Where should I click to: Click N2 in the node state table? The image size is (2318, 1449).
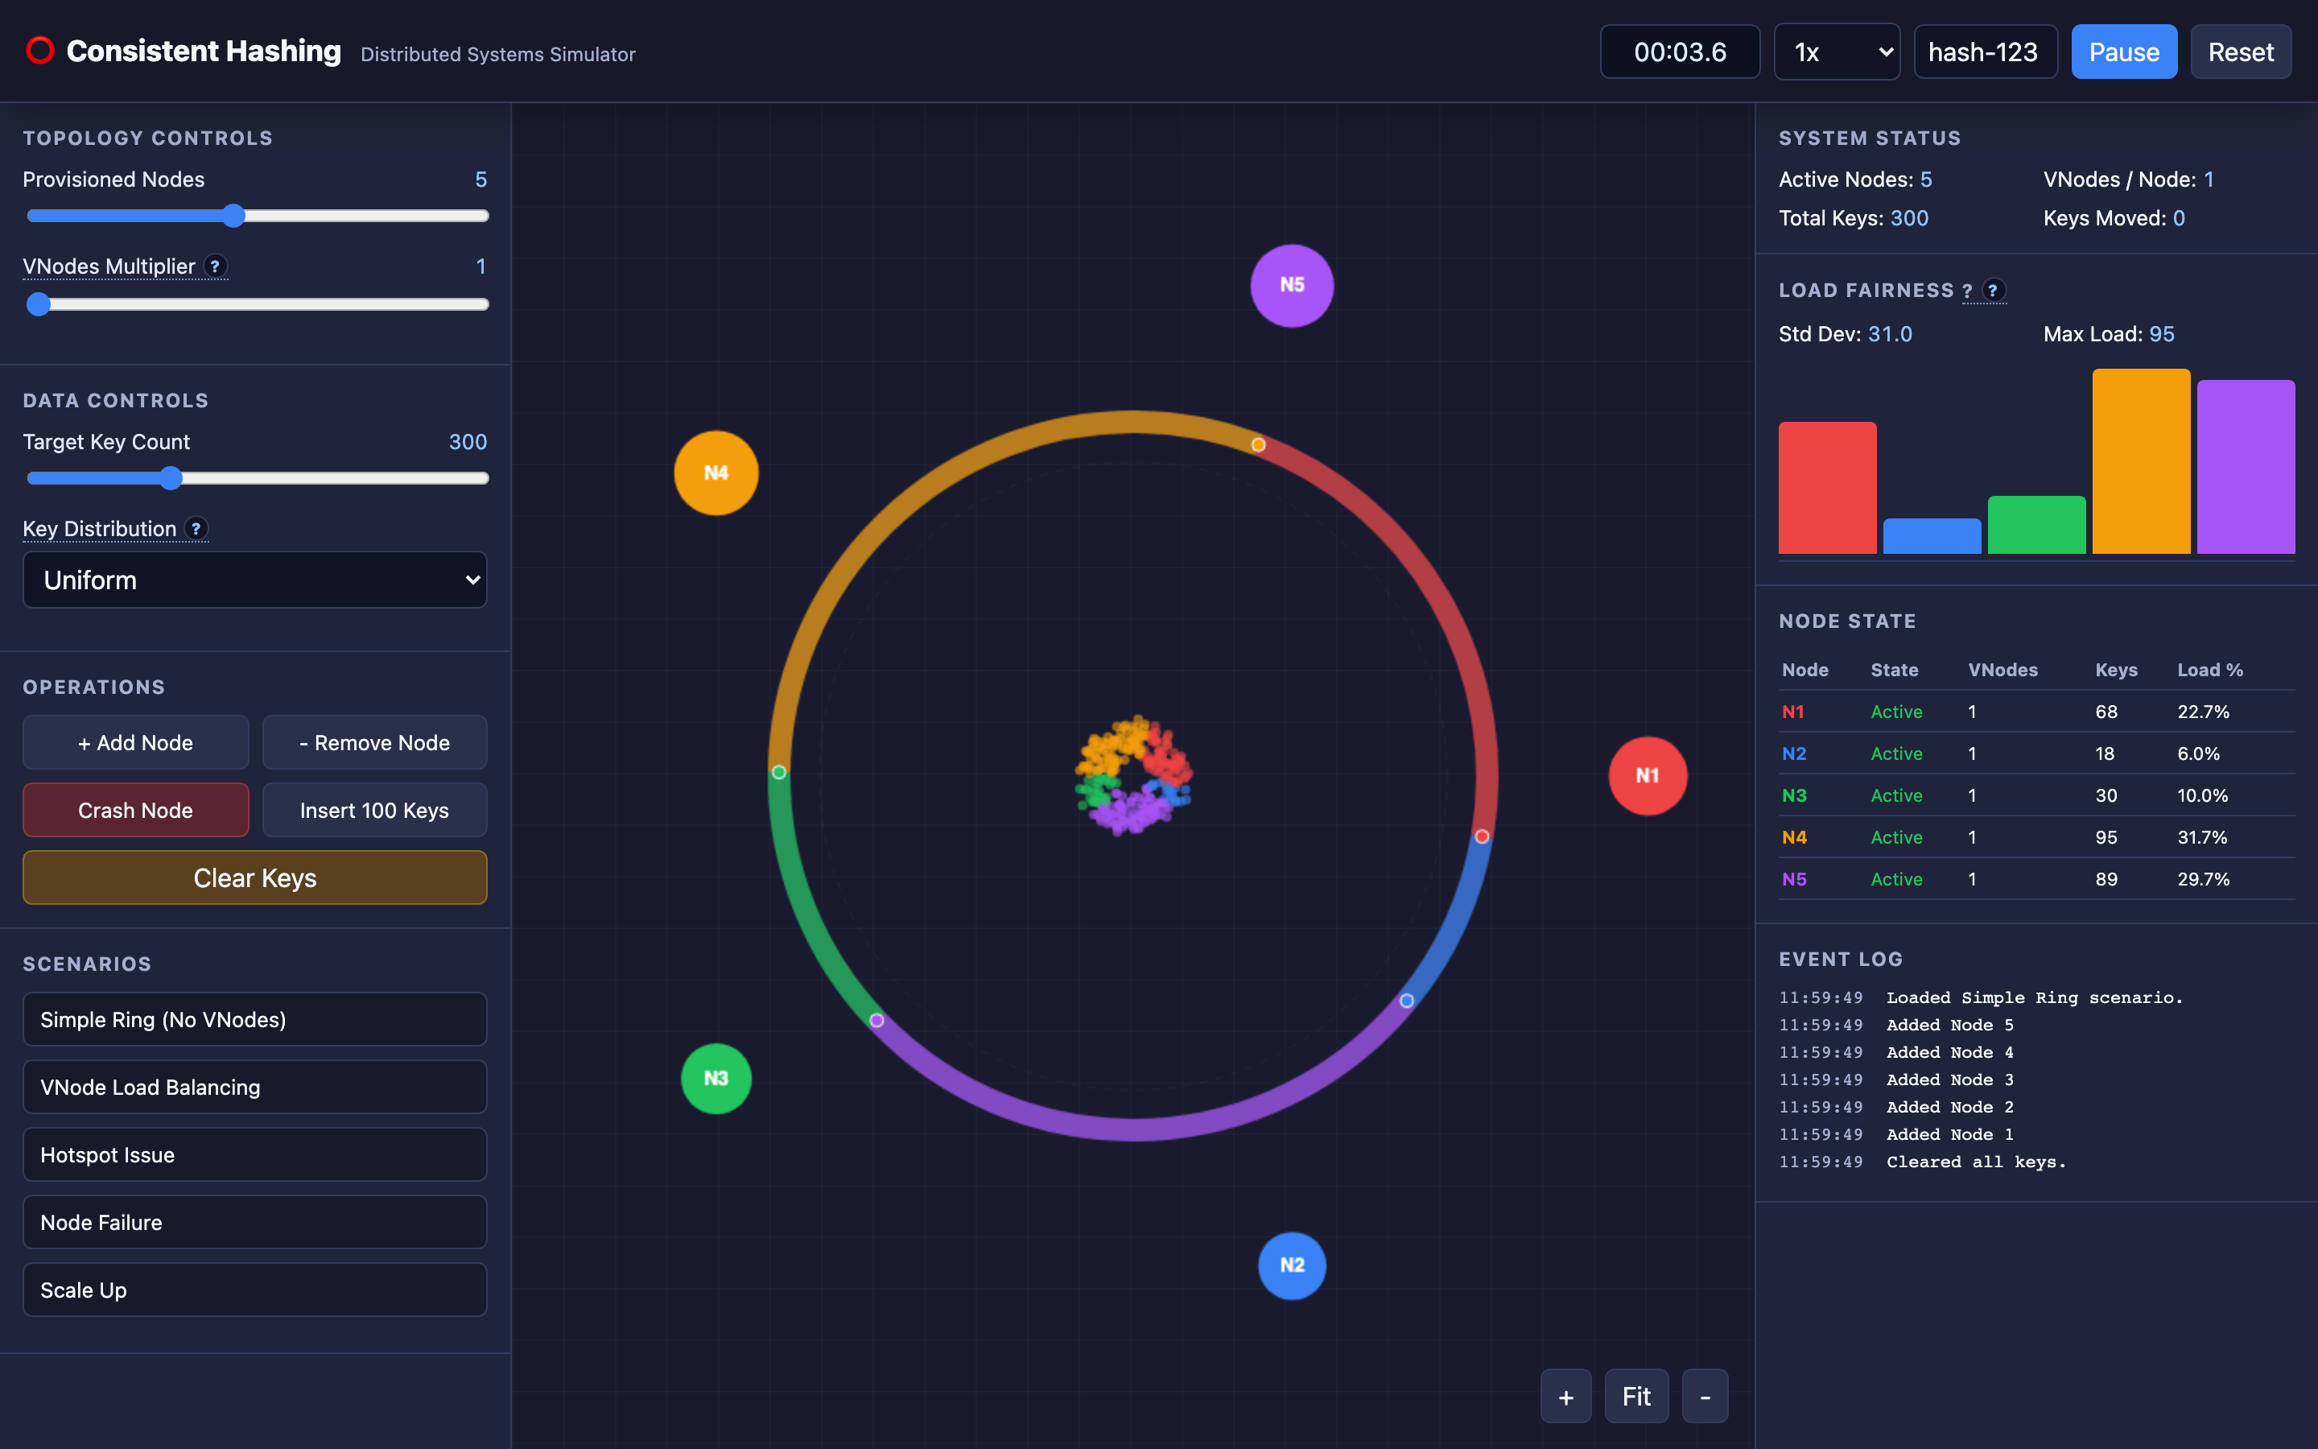point(1793,753)
